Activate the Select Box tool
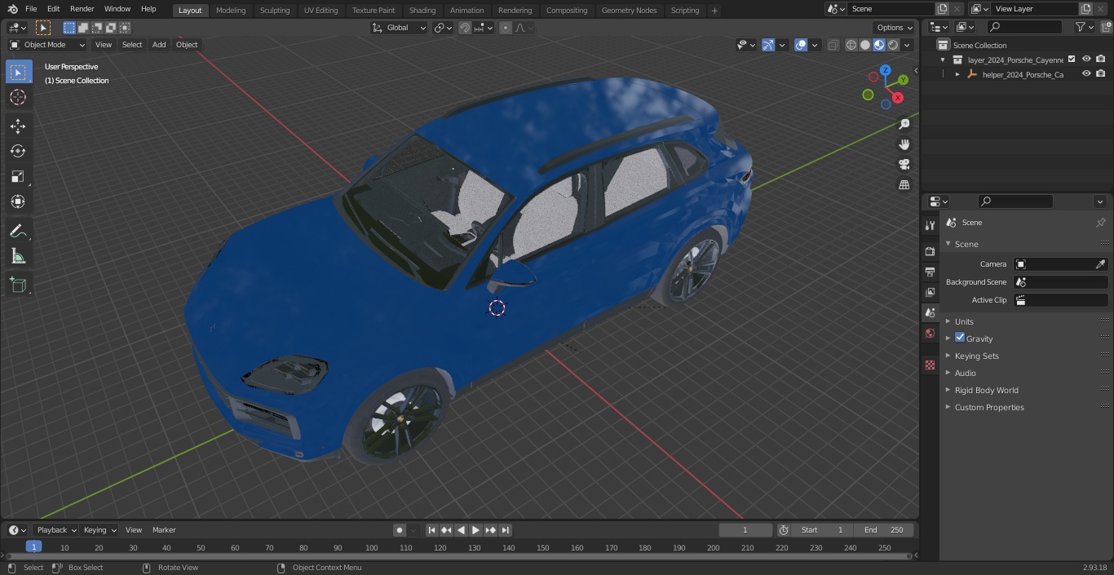This screenshot has width=1114, height=575. pyautogui.click(x=18, y=72)
